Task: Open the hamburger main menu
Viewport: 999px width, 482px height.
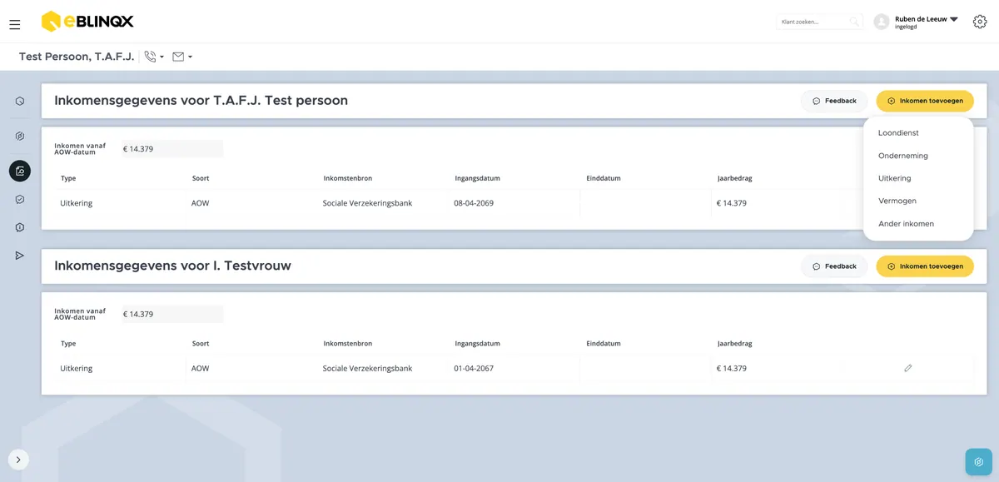Action: (15, 25)
